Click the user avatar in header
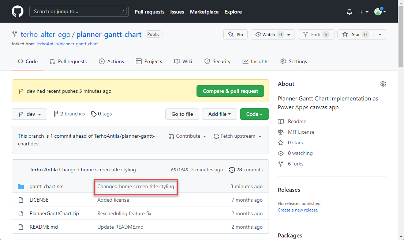Screen dimensions: 404x240 point(378,12)
